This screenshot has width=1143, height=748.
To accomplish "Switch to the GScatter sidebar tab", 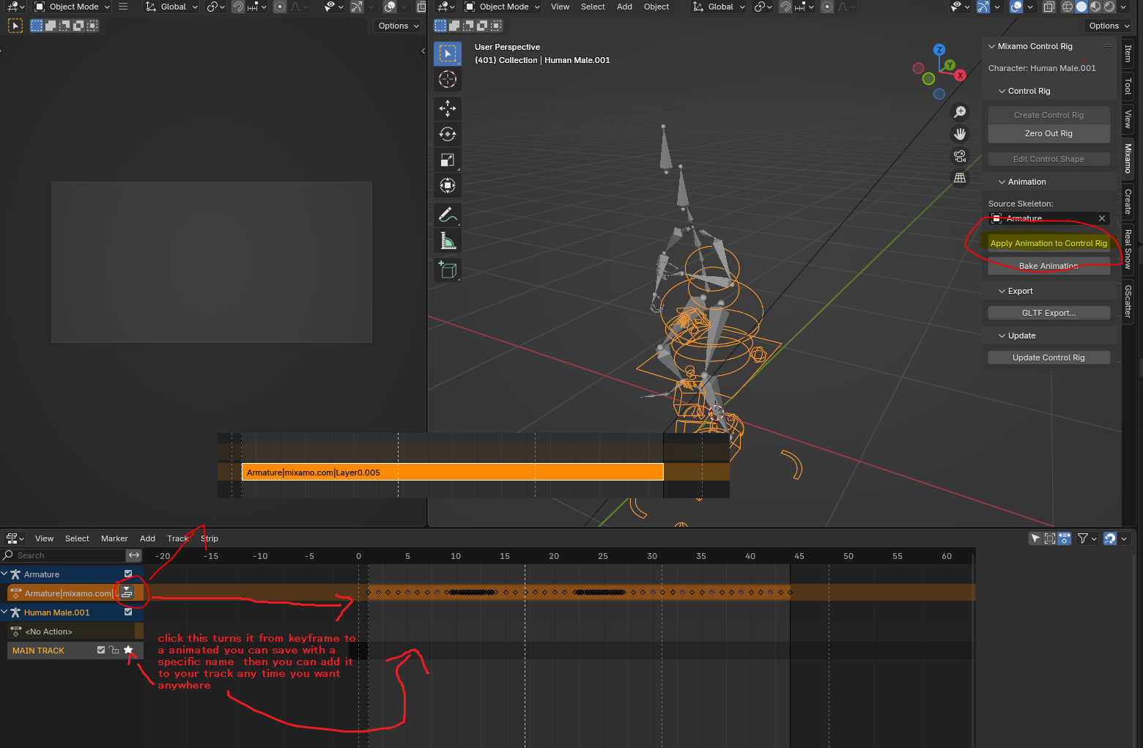I will click(1128, 301).
